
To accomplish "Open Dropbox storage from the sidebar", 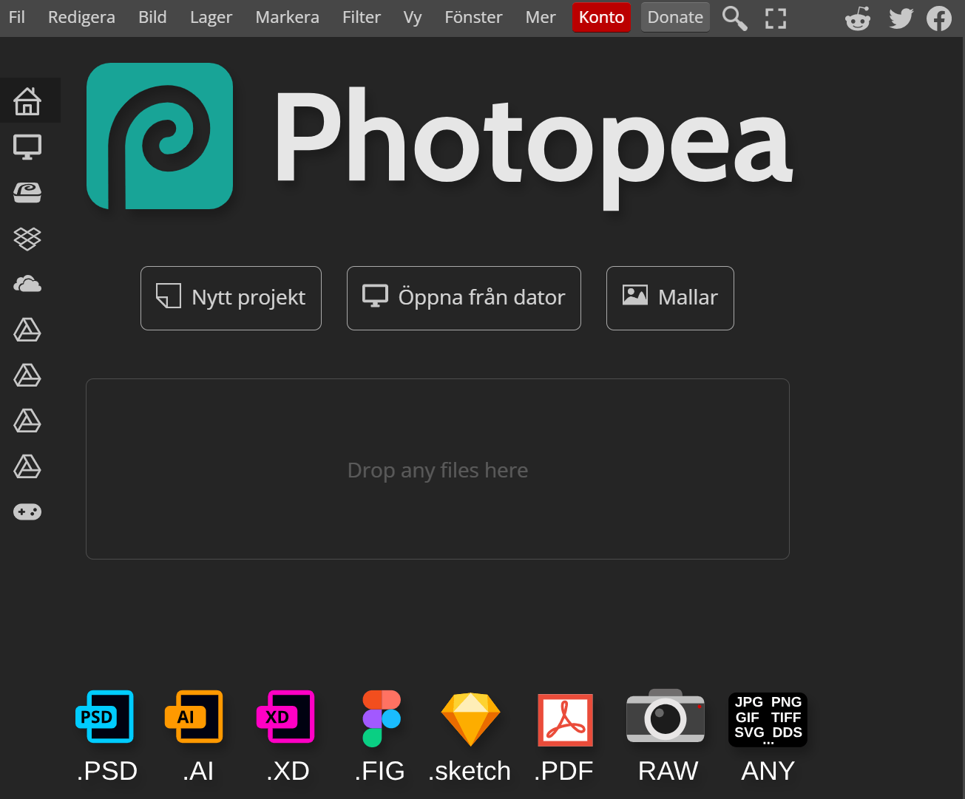I will [x=27, y=238].
